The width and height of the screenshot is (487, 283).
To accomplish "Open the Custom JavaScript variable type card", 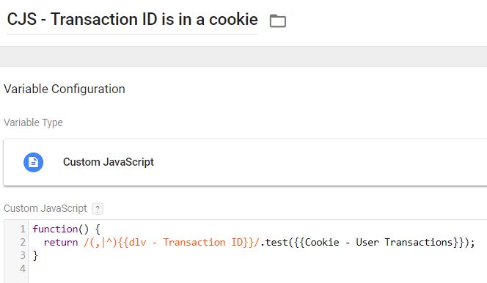I will [245, 162].
